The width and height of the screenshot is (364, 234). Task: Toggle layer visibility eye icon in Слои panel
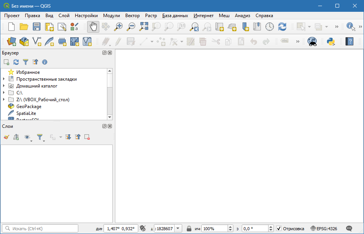coord(28,137)
